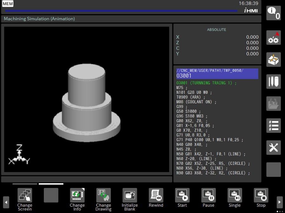Open the wrench maintenance icon
The width and height of the screenshot is (285, 213).
[x=273, y=147]
